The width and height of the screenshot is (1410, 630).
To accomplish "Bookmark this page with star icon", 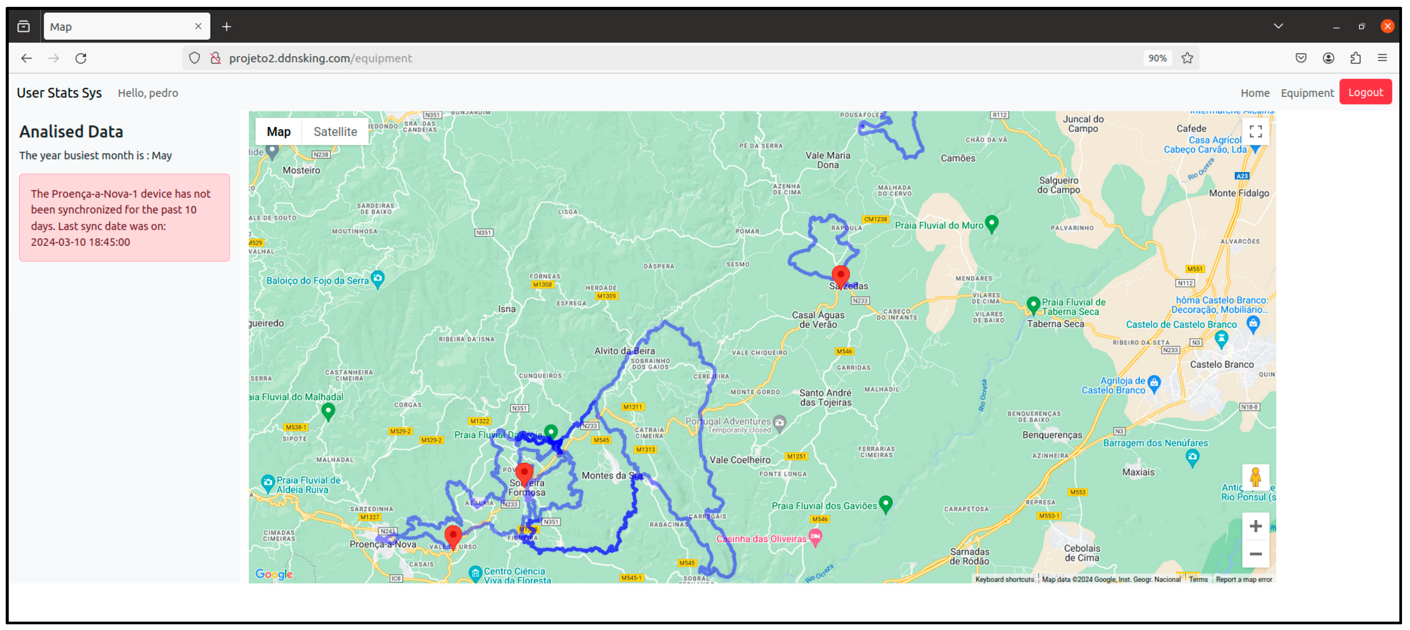I will (1187, 58).
